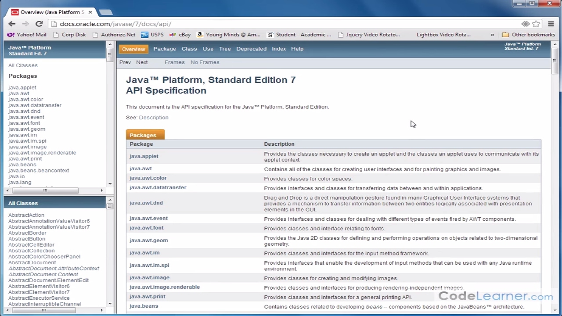Open the Tree navigation item
Screen dimensions: 562x316
point(225,49)
